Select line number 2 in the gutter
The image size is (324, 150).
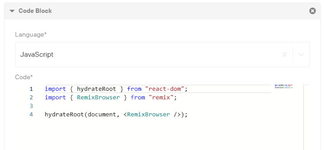click(x=31, y=97)
